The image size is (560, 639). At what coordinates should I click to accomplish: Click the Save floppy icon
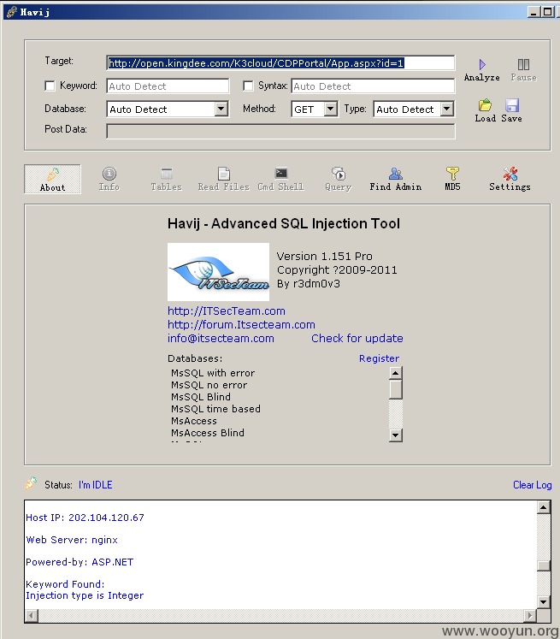(512, 105)
